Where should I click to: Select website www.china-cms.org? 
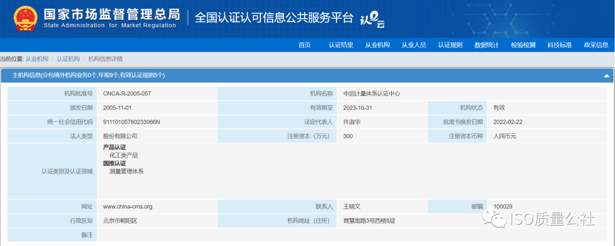pos(128,206)
